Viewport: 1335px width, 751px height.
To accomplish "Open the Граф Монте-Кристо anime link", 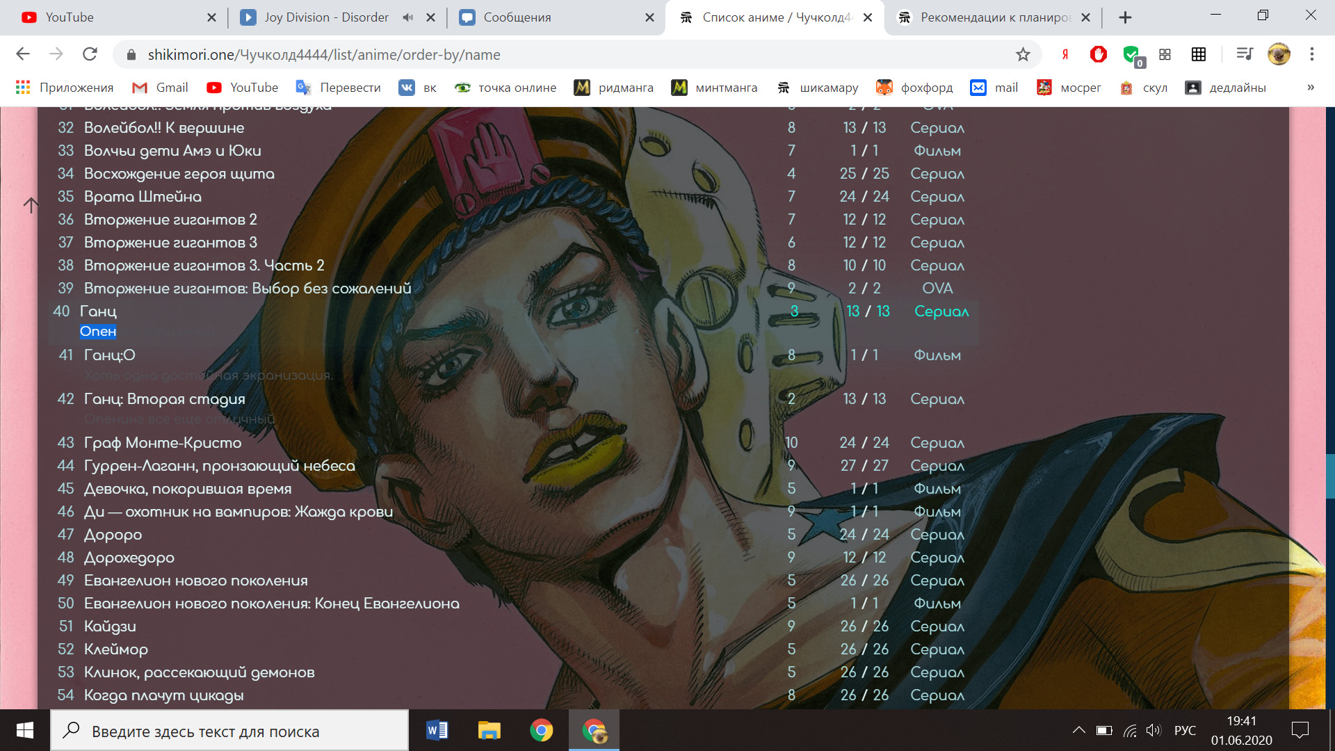I will pos(163,443).
